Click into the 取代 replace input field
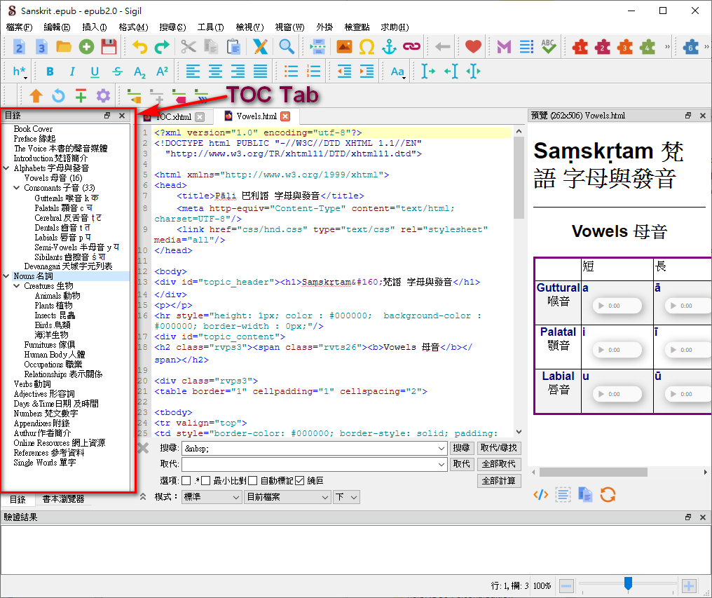Image resolution: width=712 pixels, height=598 pixels. click(309, 464)
